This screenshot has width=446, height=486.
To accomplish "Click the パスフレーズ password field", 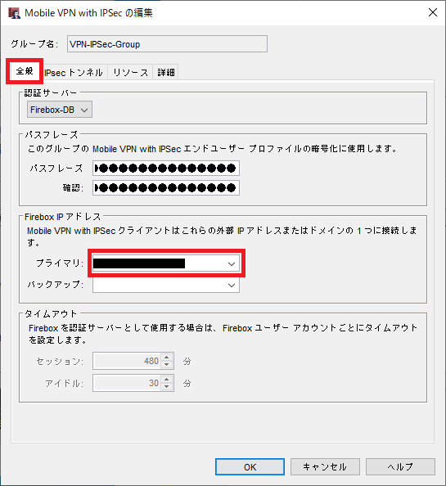I will (x=166, y=169).
